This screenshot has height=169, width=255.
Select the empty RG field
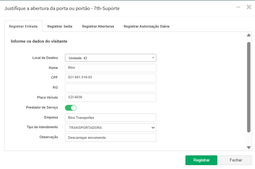(x=110, y=88)
